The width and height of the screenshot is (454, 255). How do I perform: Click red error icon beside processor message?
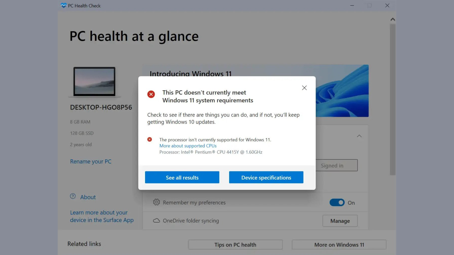(150, 140)
